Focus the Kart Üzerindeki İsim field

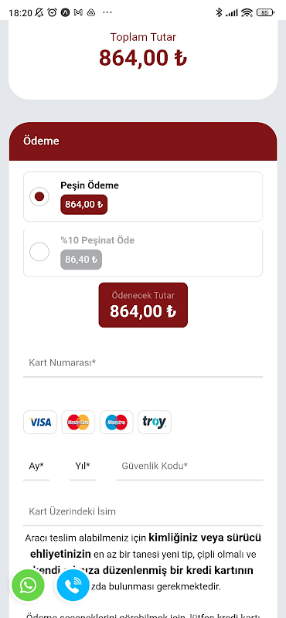coord(143,512)
